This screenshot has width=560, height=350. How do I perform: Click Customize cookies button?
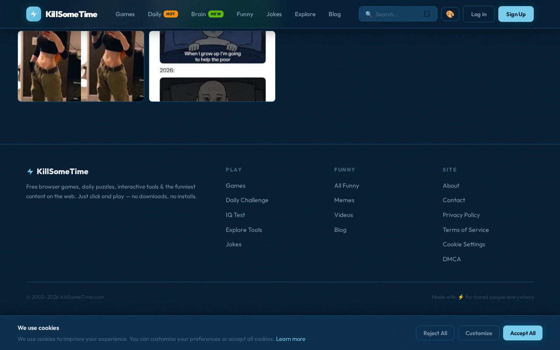tap(479, 333)
